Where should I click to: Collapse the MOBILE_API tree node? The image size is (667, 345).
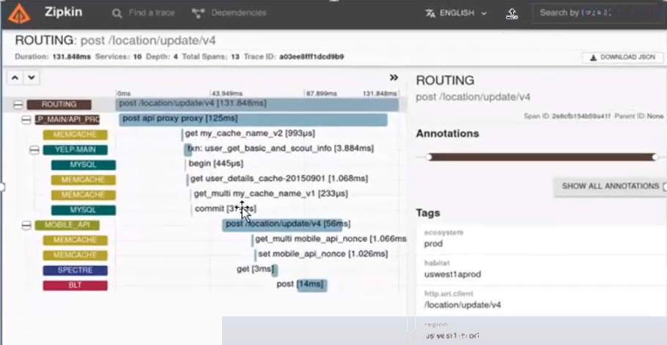[26, 225]
